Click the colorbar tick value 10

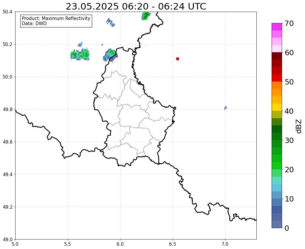pos(289,199)
